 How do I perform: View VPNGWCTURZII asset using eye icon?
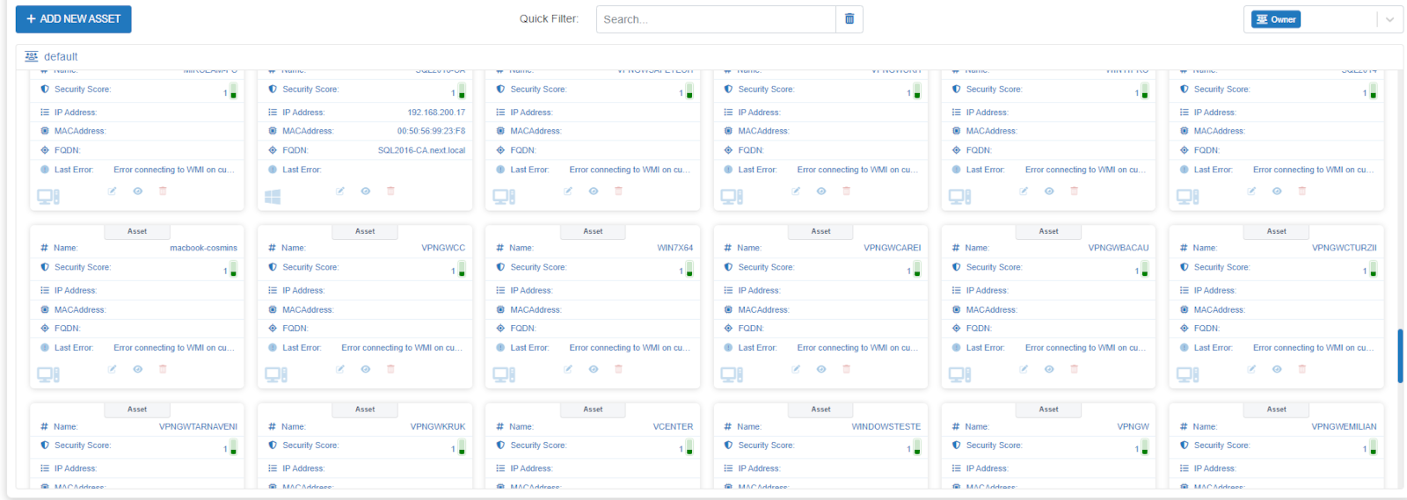(1277, 369)
